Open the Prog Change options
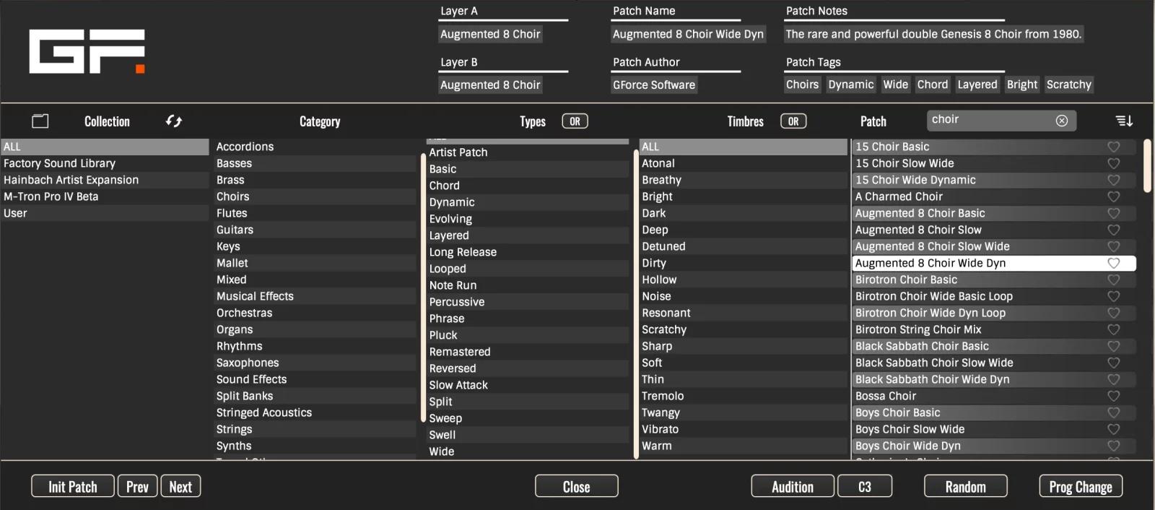 click(1080, 486)
